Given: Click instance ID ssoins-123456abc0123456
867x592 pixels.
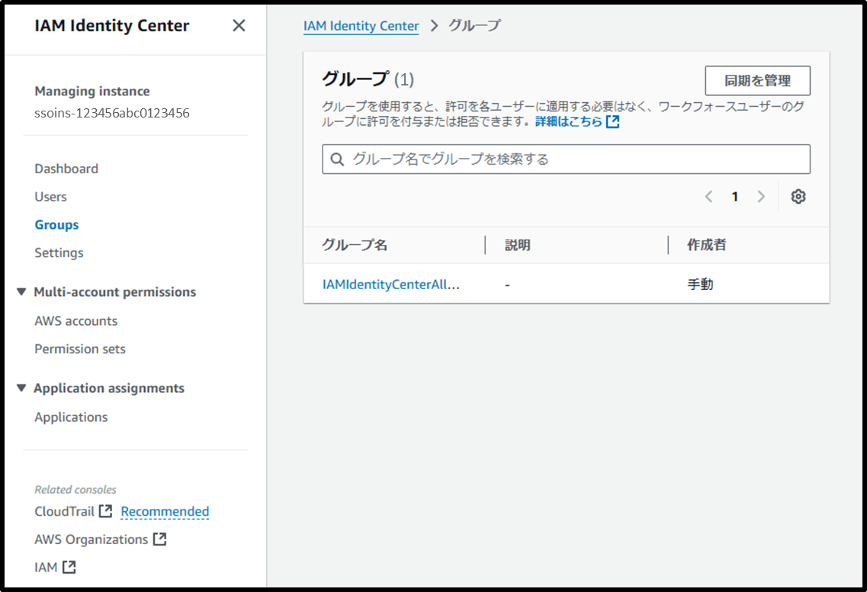Looking at the screenshot, I should click(111, 113).
